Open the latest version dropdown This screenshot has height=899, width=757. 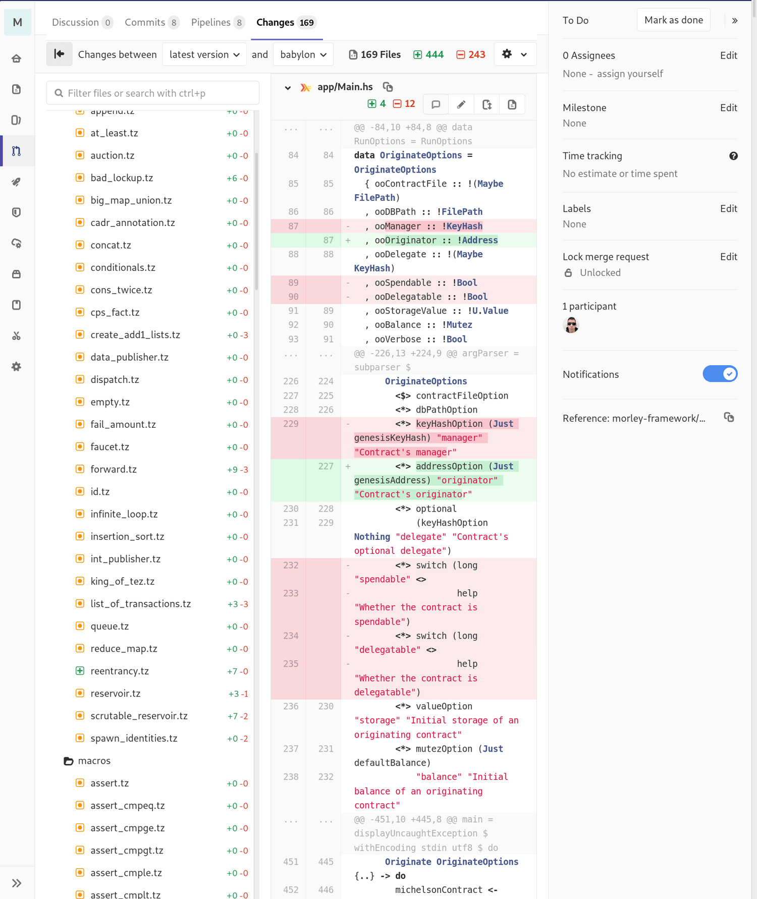[x=204, y=54]
